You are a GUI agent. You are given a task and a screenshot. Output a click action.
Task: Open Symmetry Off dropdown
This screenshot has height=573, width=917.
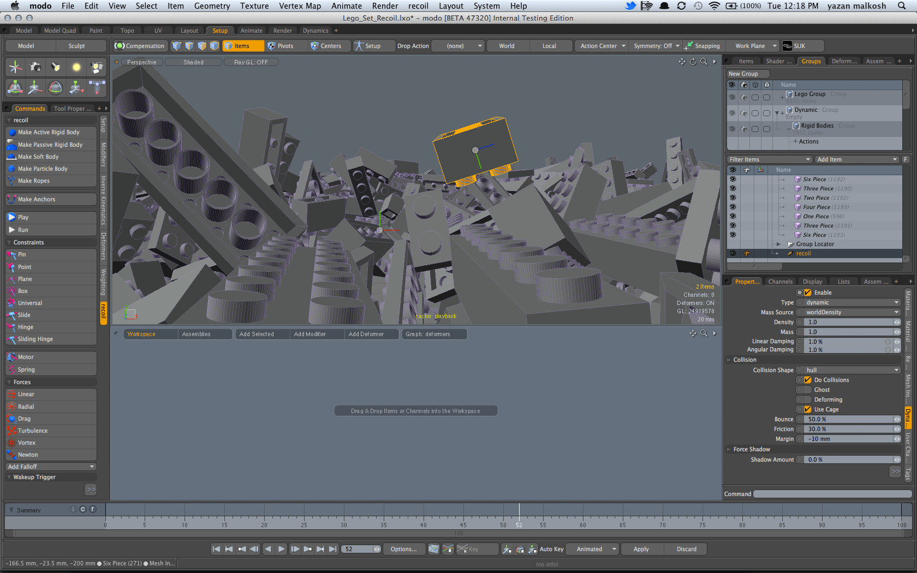coord(656,46)
